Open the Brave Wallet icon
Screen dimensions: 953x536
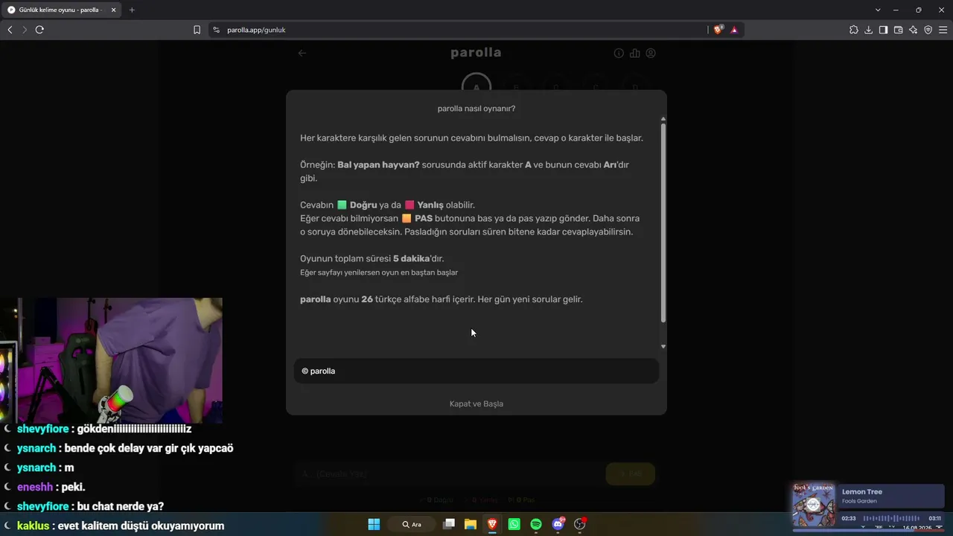click(x=899, y=30)
